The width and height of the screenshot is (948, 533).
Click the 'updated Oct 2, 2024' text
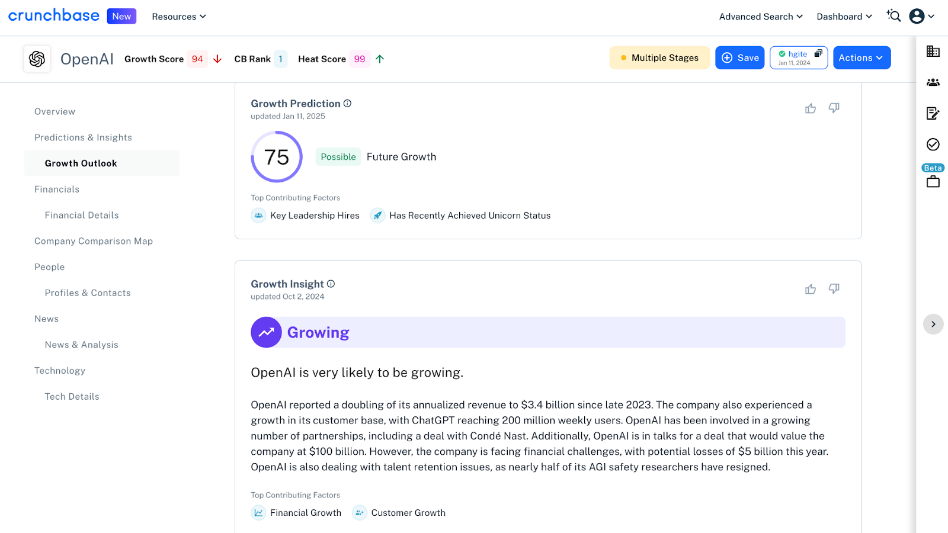click(287, 297)
